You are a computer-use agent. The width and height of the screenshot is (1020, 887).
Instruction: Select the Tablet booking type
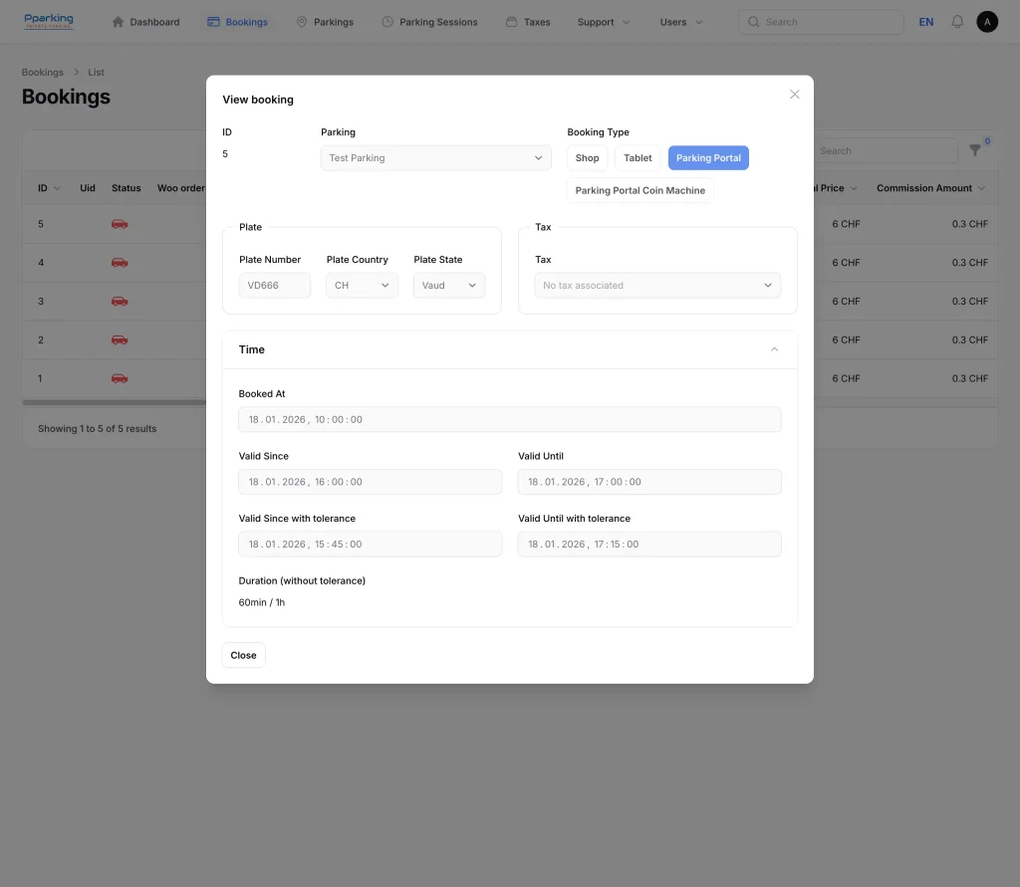pos(637,158)
